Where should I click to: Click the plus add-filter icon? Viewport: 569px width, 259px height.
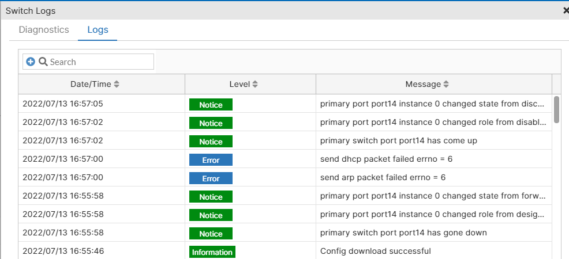[x=31, y=62]
